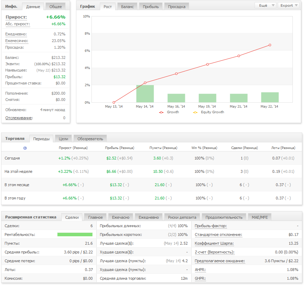Click the blue help question-mark icon

pyautogui.click(x=25, y=148)
